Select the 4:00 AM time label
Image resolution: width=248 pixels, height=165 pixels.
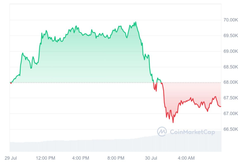click(186, 158)
